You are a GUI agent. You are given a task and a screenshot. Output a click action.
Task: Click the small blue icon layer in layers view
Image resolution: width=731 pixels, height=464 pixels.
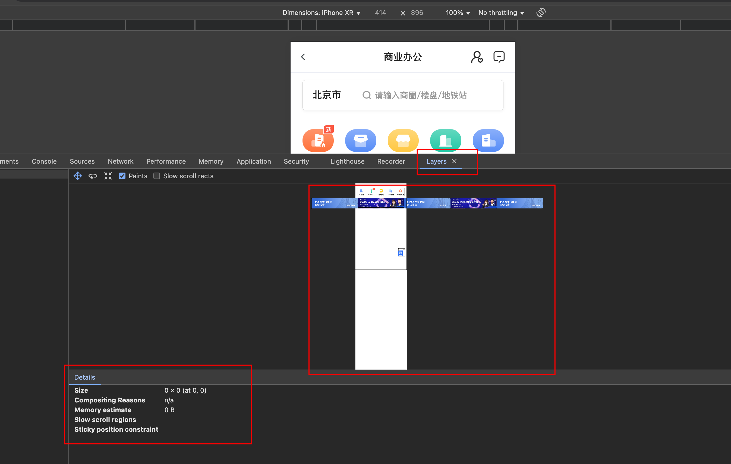tap(401, 252)
